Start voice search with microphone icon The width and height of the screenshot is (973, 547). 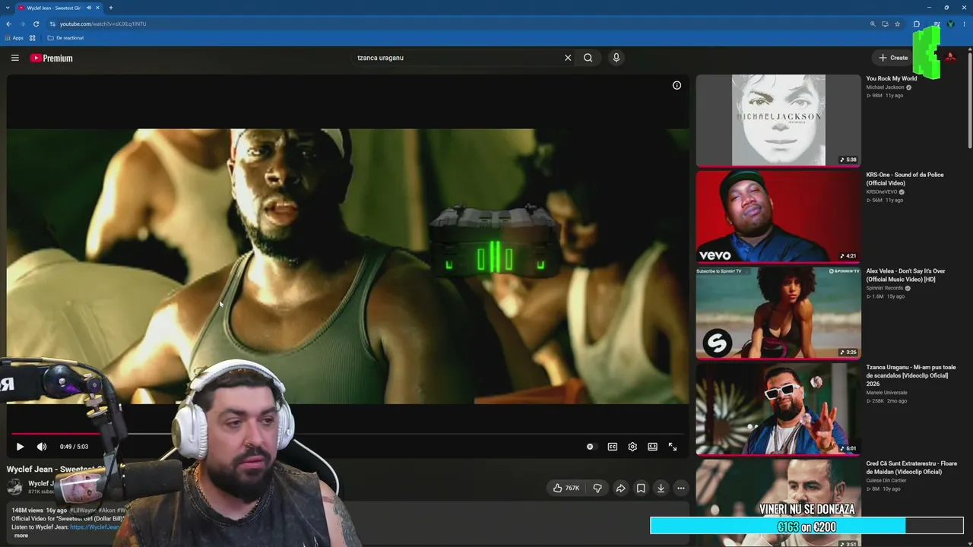(616, 58)
